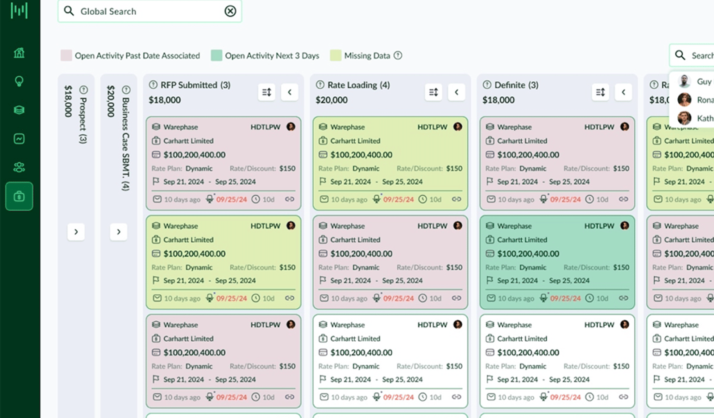The height and width of the screenshot is (418, 714).
Task: Click clock icon on green Definite card
Action: 589,298
